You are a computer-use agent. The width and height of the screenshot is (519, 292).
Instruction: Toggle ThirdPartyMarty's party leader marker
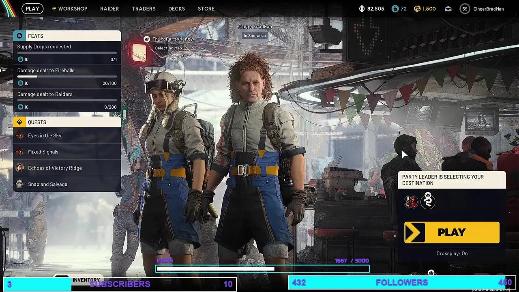(146, 39)
